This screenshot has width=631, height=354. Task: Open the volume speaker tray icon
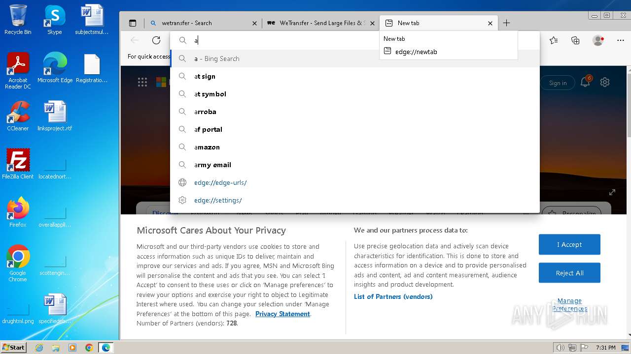560,348
